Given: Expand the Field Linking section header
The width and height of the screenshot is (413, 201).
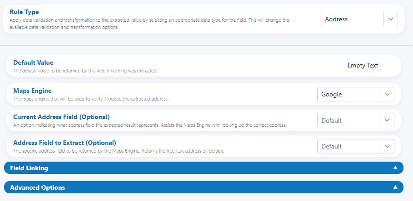Looking at the screenshot, I should (204, 167).
